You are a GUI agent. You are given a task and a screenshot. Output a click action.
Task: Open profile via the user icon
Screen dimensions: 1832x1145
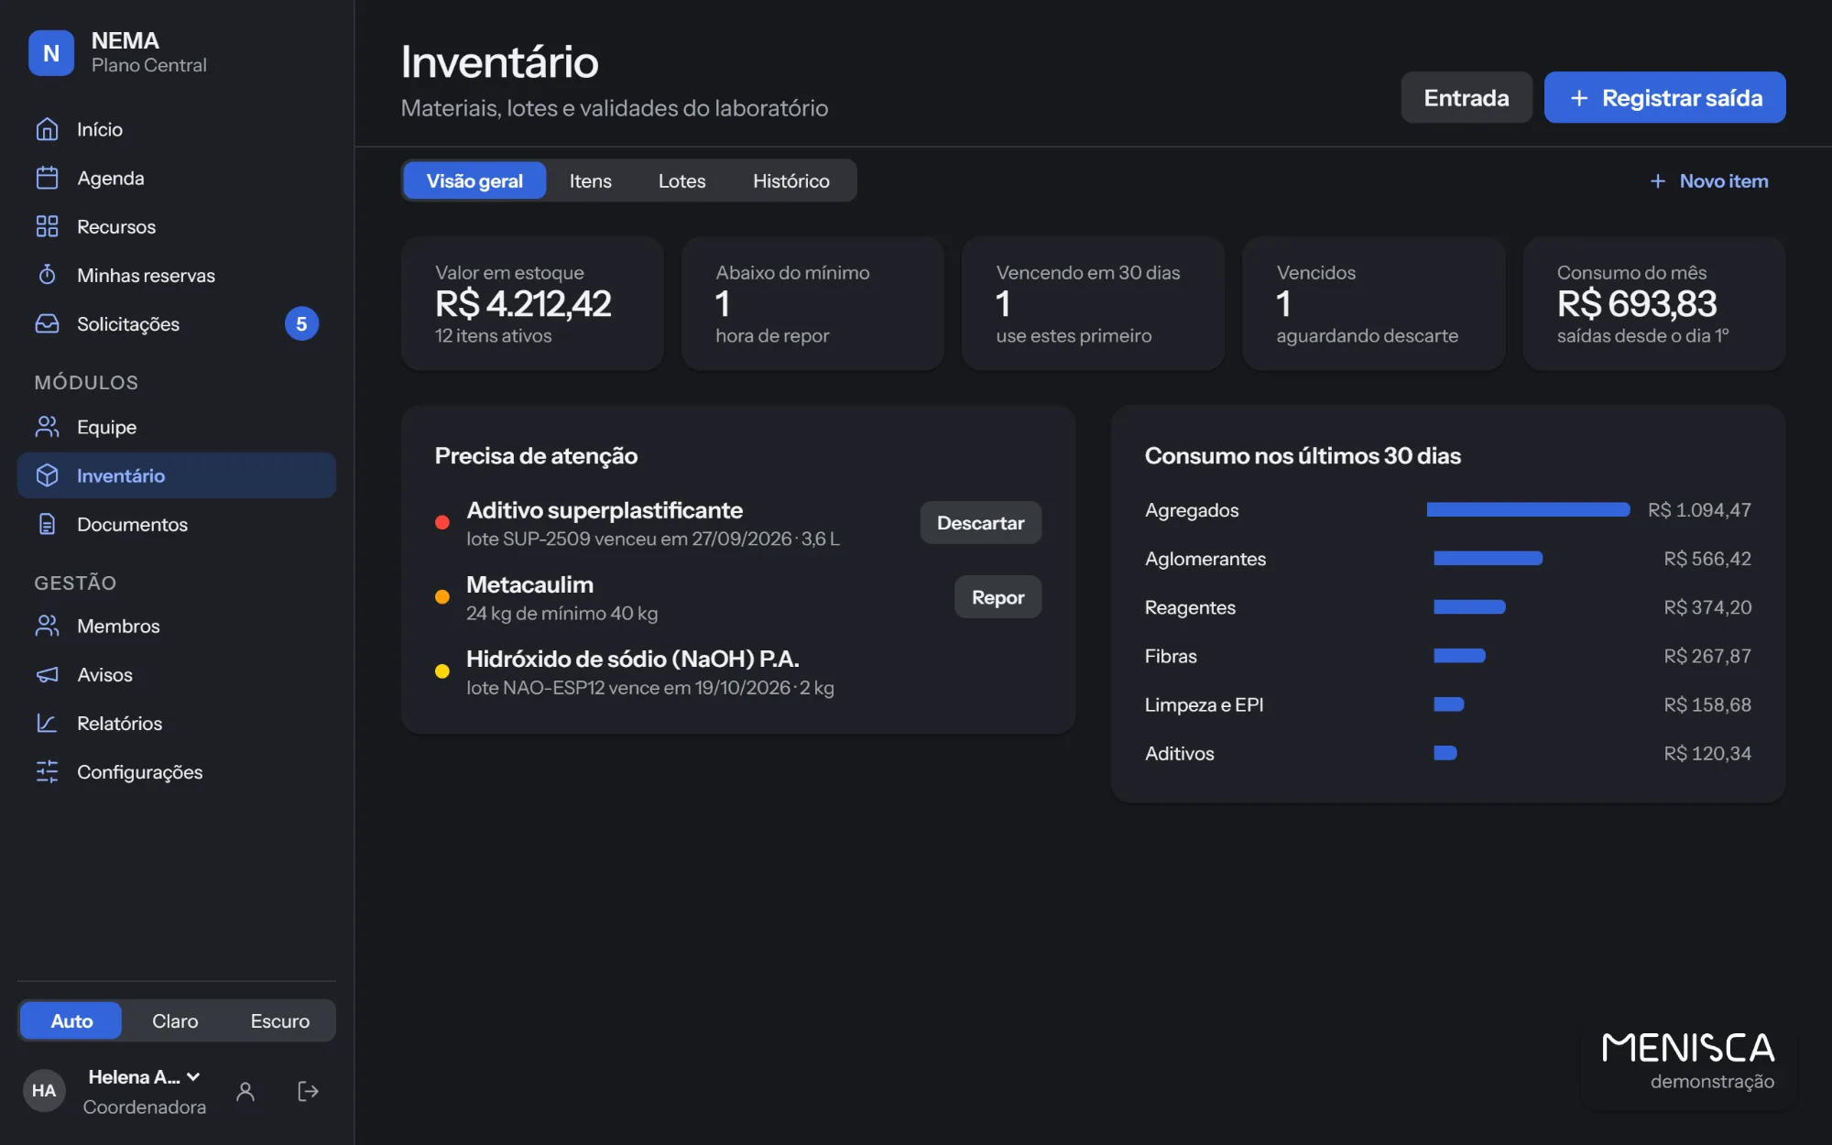coord(245,1091)
